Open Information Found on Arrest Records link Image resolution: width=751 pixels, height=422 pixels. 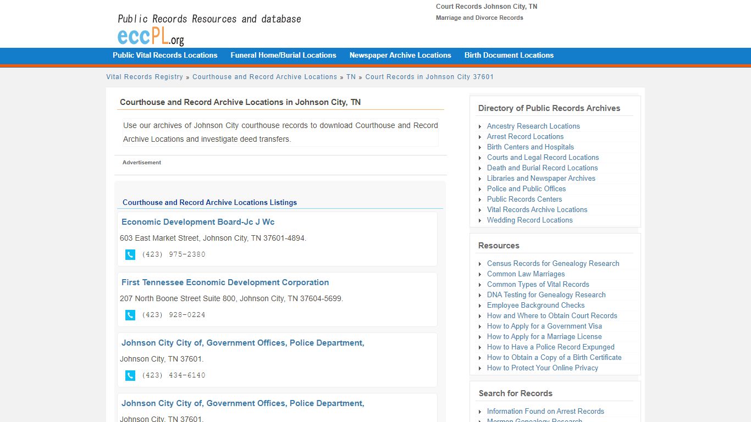(545, 411)
